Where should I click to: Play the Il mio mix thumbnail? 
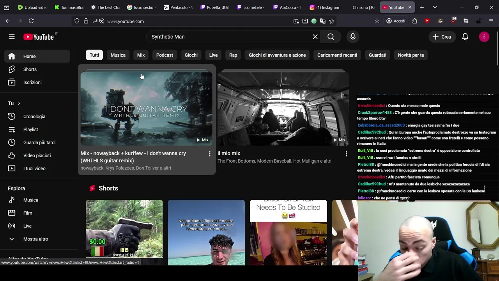(283, 108)
